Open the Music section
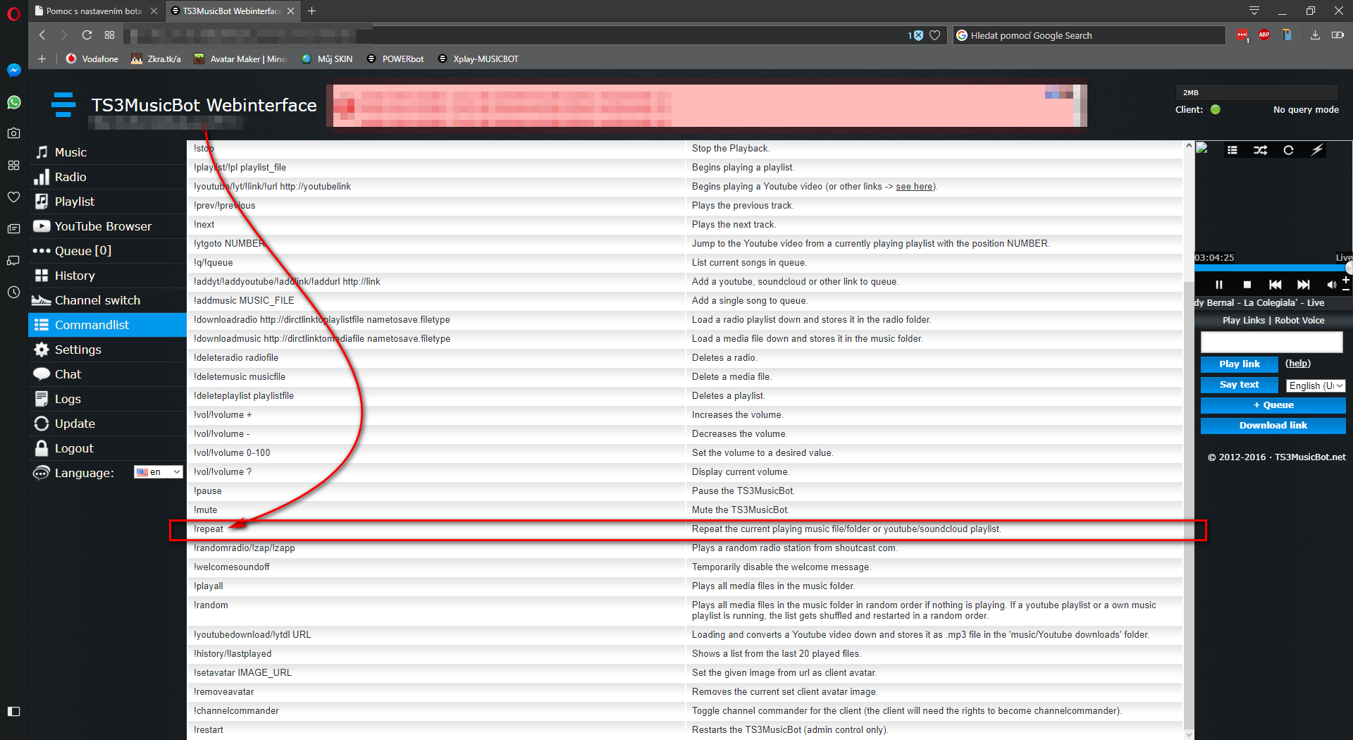1353x740 pixels. (107, 152)
